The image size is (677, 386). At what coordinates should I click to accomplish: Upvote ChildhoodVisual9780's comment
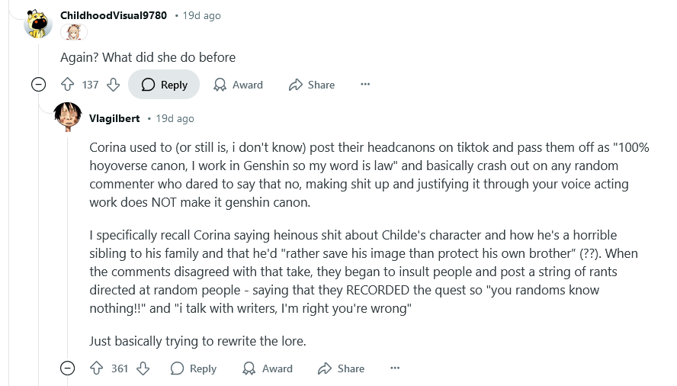click(67, 85)
